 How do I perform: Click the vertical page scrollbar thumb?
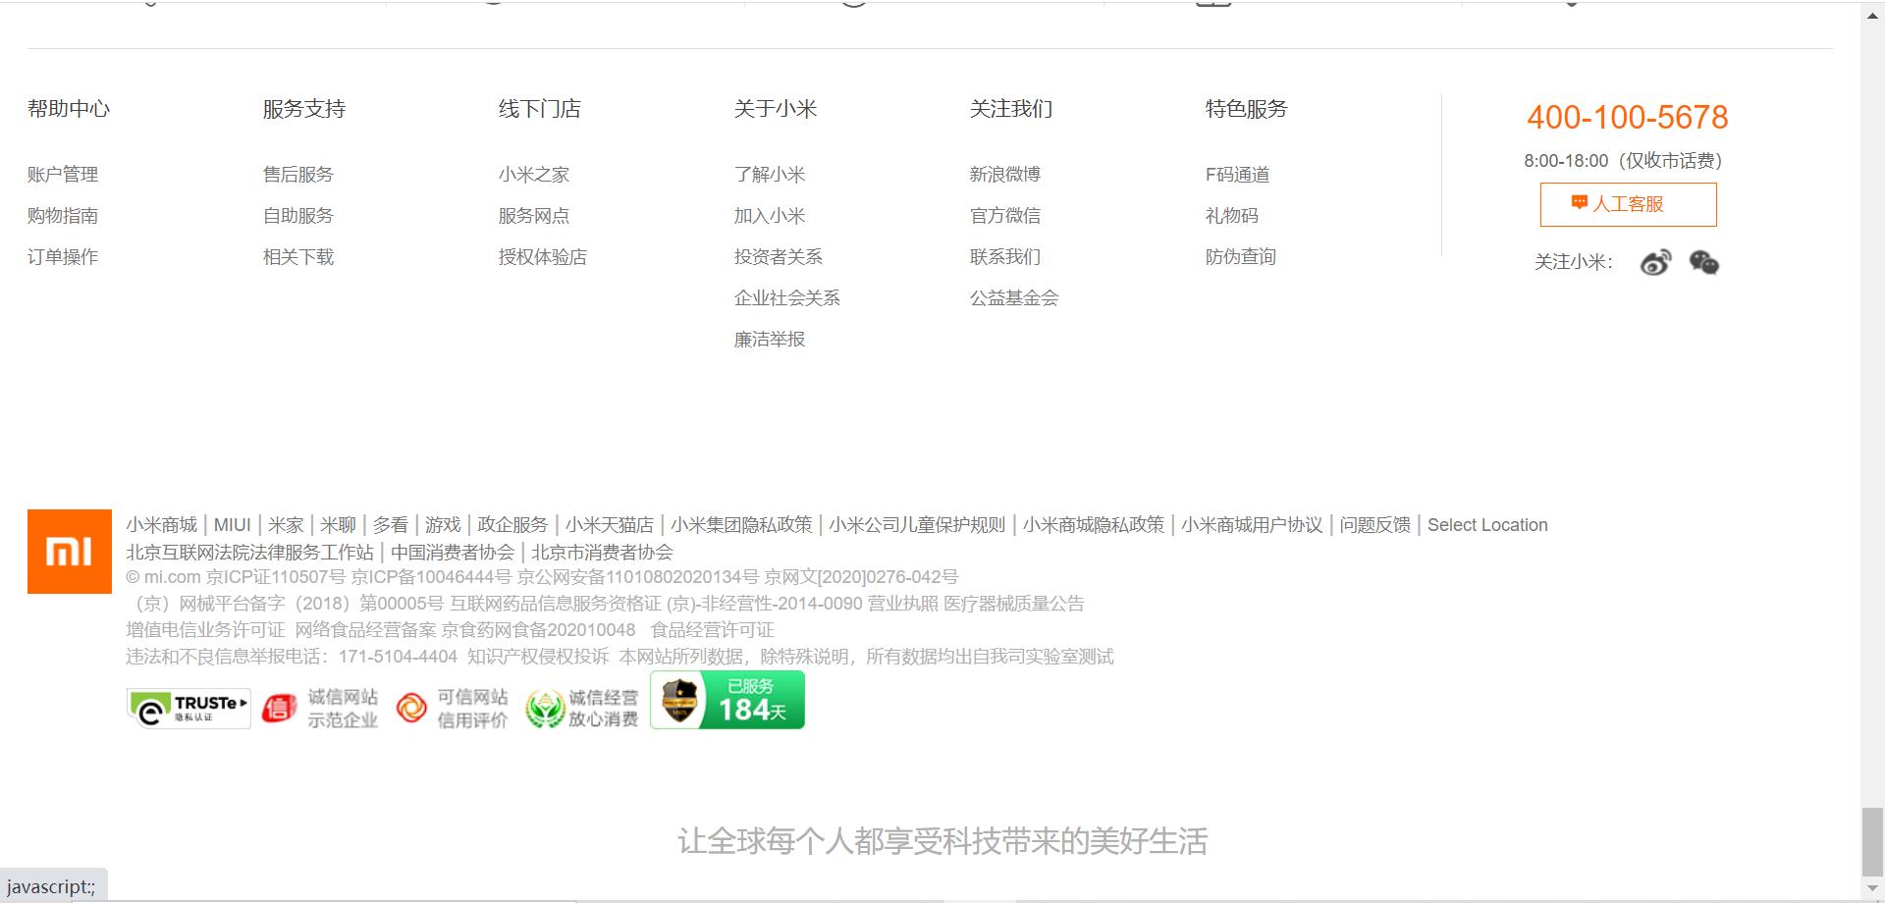click(x=1873, y=840)
